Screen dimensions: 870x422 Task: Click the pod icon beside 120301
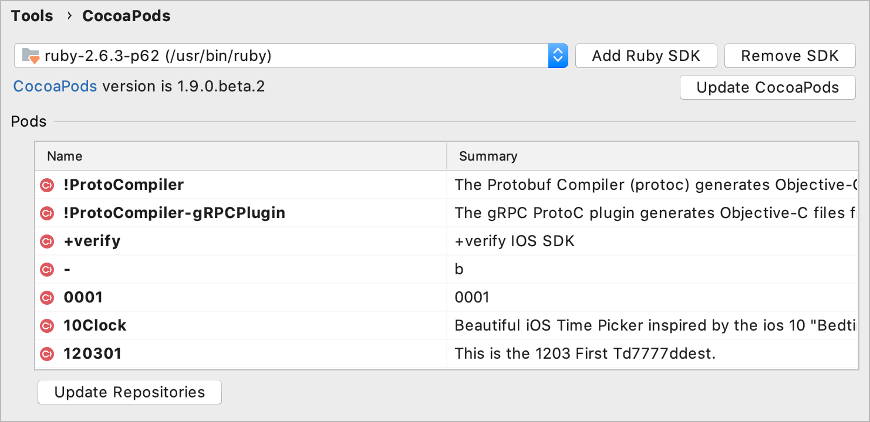pos(46,354)
